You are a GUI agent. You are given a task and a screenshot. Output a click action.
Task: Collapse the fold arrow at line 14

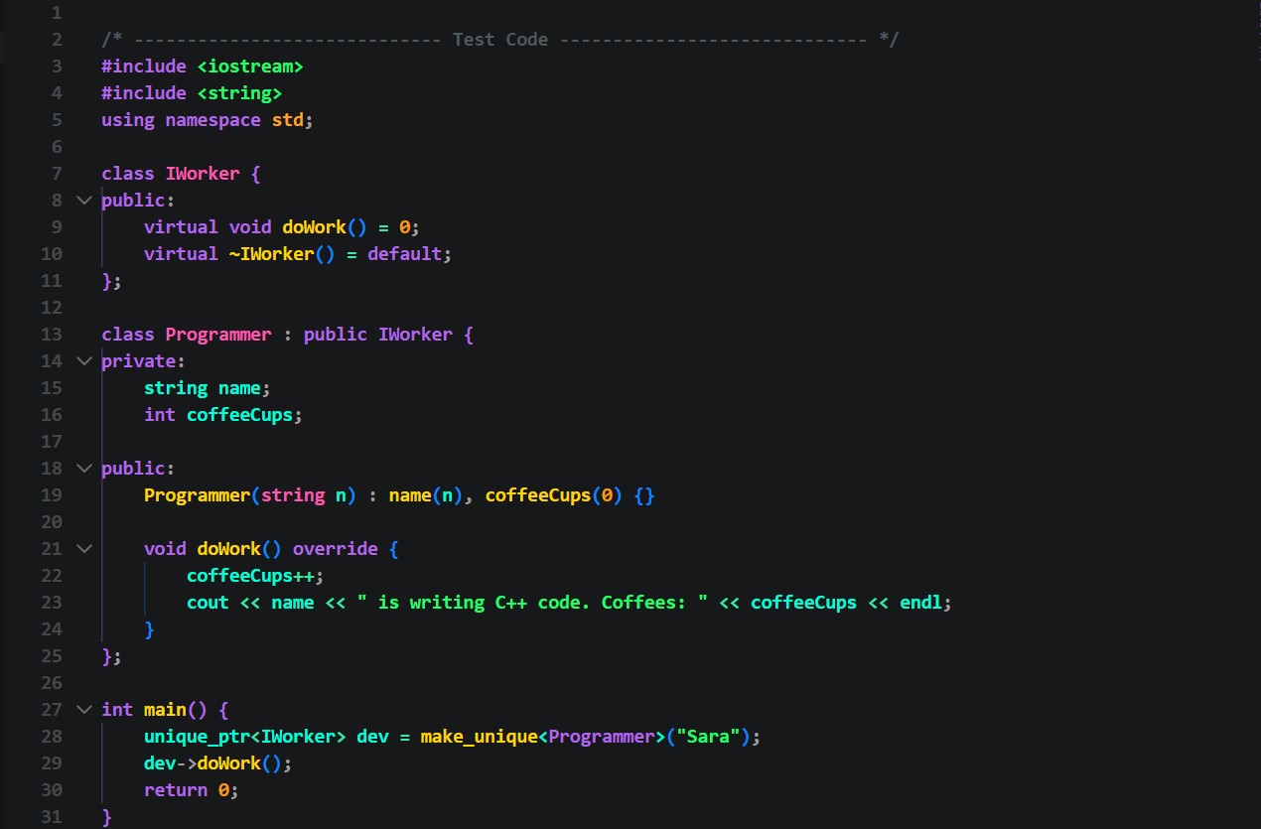click(x=84, y=361)
